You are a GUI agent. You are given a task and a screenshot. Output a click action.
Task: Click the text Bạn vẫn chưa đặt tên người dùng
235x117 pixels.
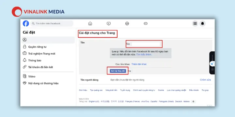tap(128, 80)
